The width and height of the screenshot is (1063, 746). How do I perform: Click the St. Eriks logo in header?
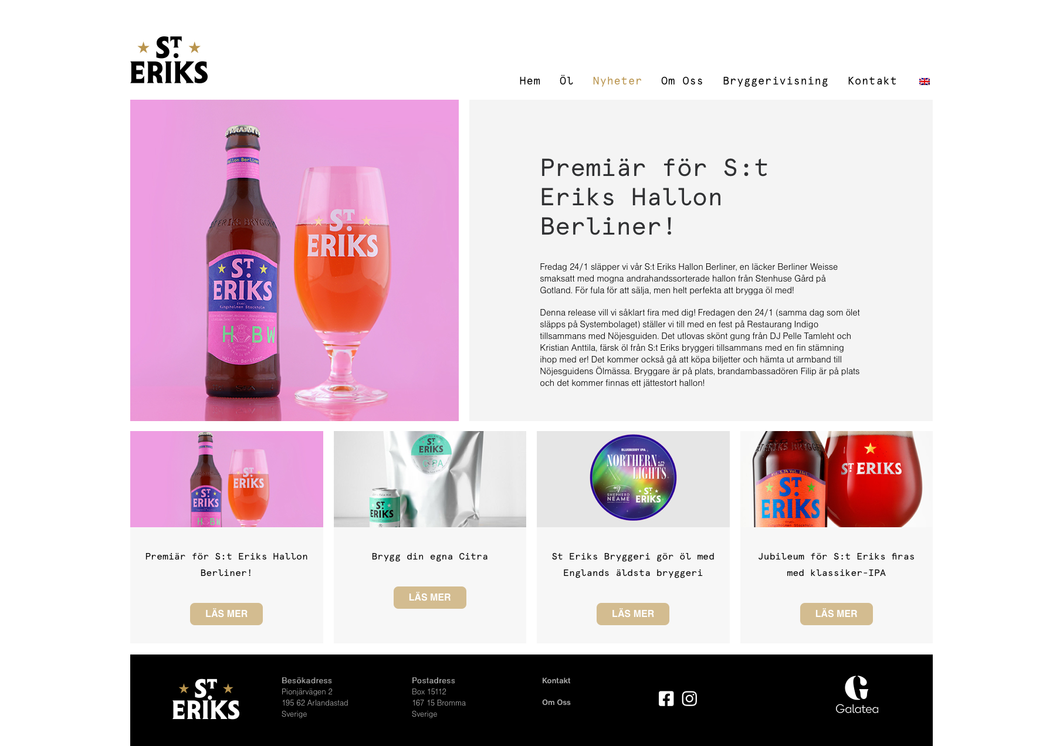point(169,60)
